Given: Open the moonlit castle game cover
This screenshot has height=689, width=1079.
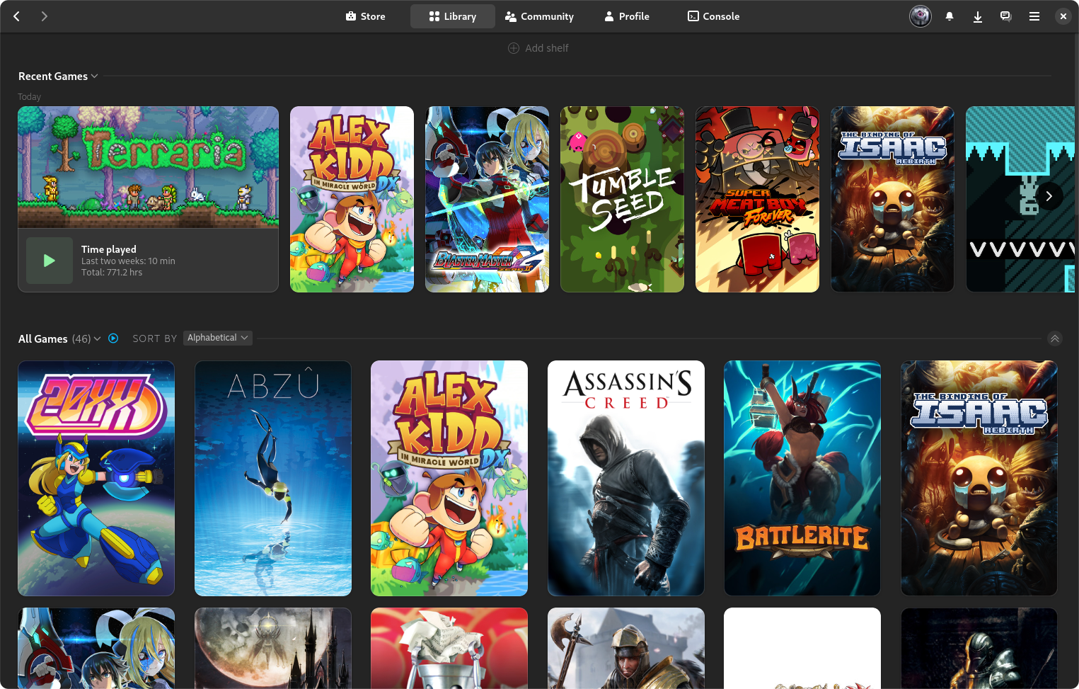Looking at the screenshot, I should coord(273,648).
